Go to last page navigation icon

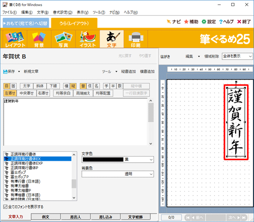click(244, 217)
